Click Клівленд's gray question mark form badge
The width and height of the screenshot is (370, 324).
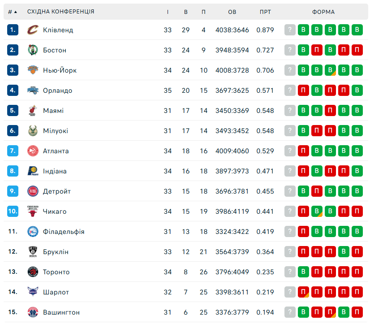pyautogui.click(x=290, y=30)
